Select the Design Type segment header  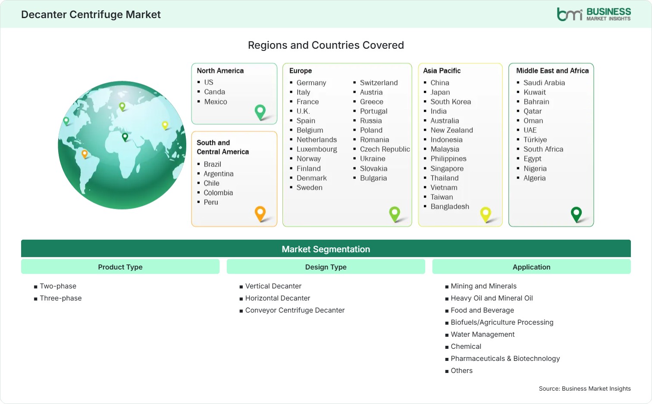tap(326, 267)
